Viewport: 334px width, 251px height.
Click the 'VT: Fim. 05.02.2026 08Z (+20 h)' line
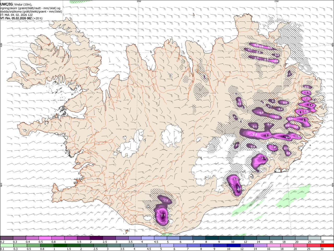[21, 18]
